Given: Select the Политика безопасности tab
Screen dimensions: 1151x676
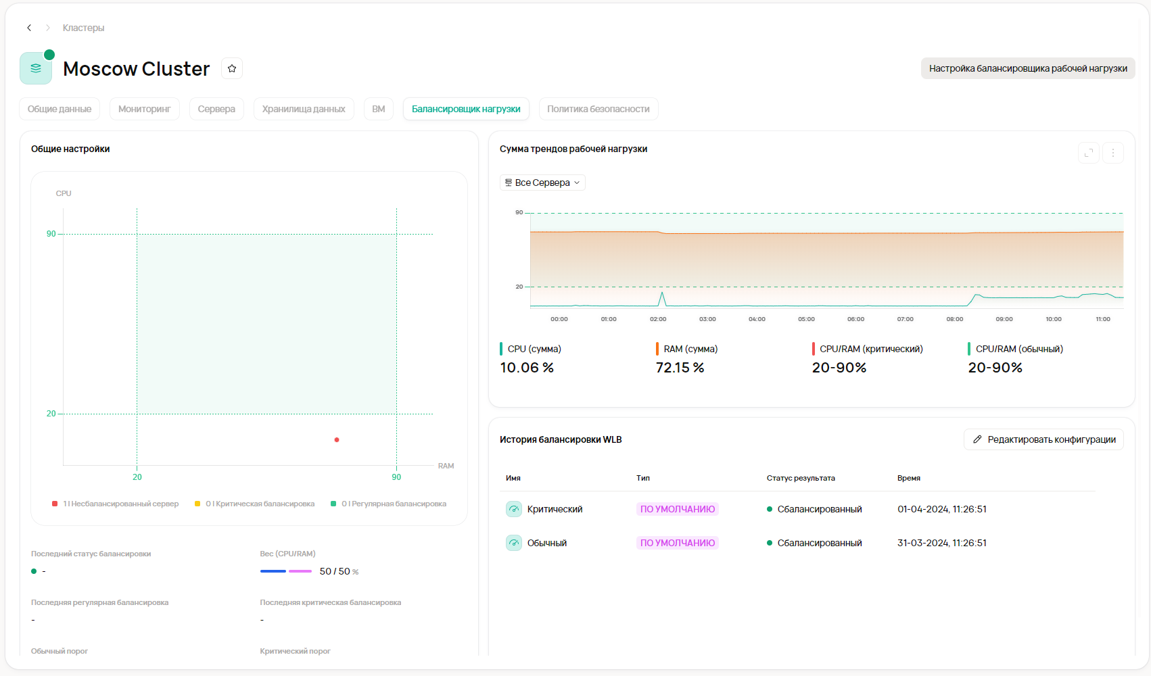Looking at the screenshot, I should [598, 109].
